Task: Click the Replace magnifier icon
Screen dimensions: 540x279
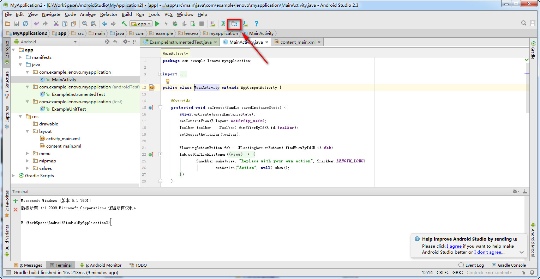Action: (94, 24)
